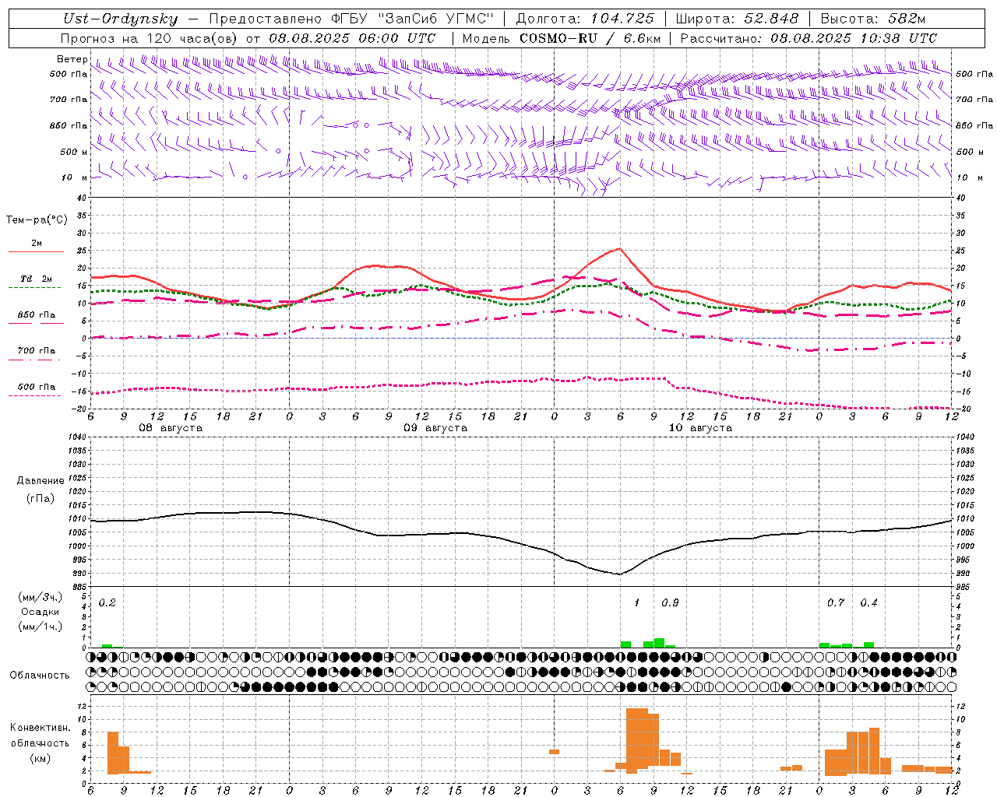Select the Давление panel label

pyautogui.click(x=41, y=481)
